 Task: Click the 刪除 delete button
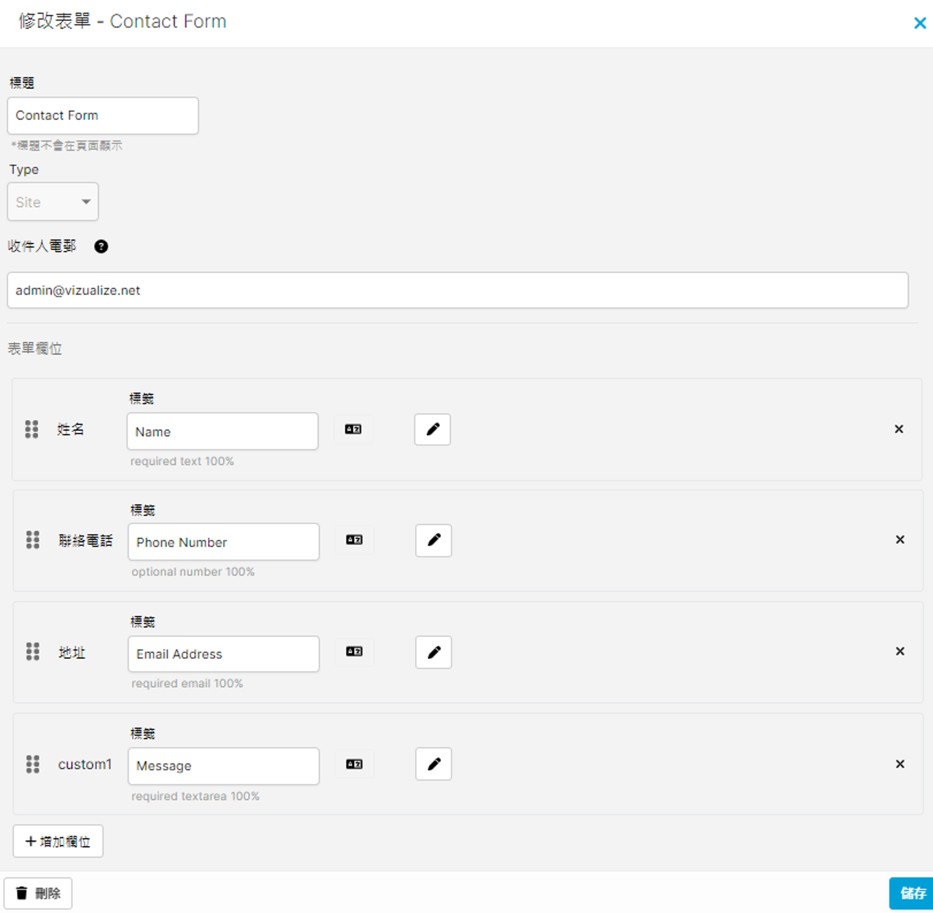click(39, 893)
